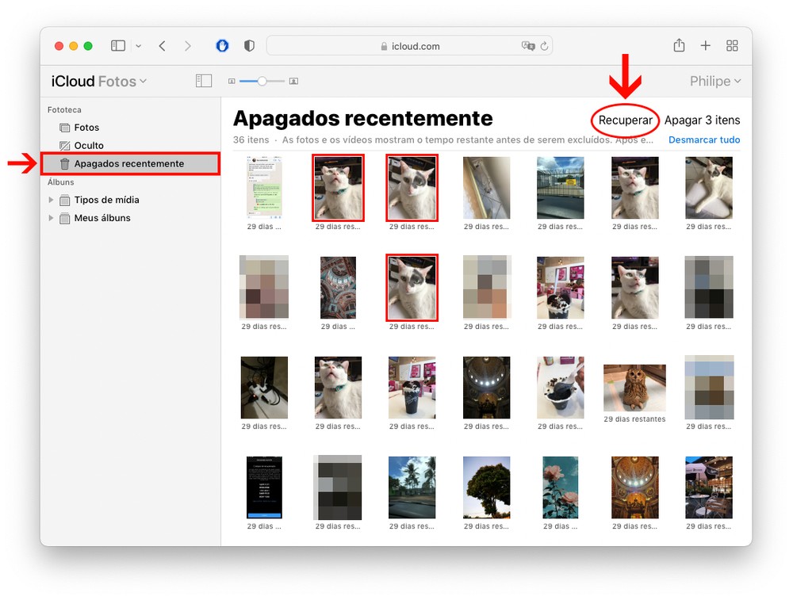Go back with the browser back arrow

click(163, 46)
